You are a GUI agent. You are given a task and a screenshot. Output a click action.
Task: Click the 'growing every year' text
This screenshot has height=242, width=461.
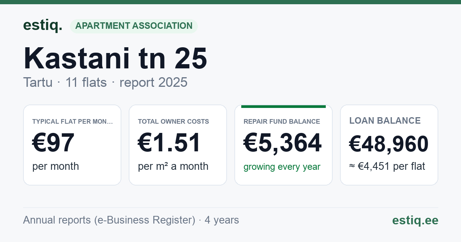point(282,167)
